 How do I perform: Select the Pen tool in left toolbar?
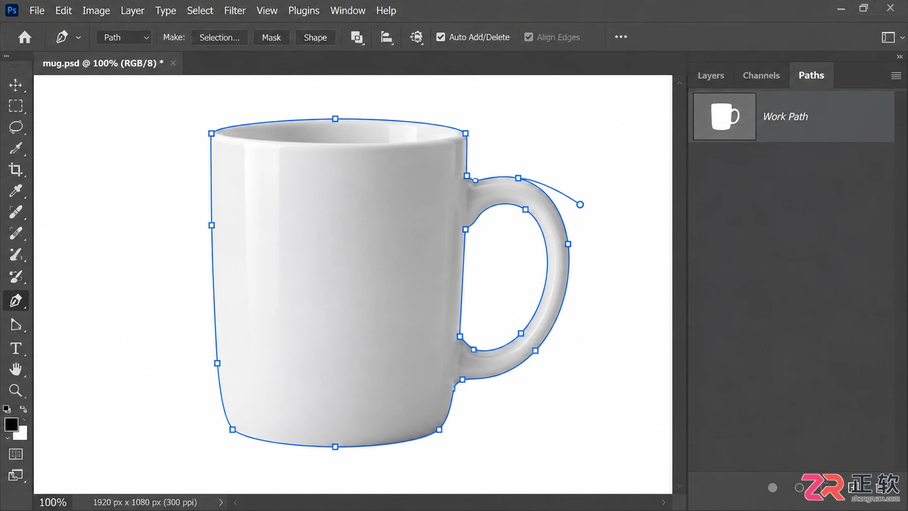(x=16, y=300)
